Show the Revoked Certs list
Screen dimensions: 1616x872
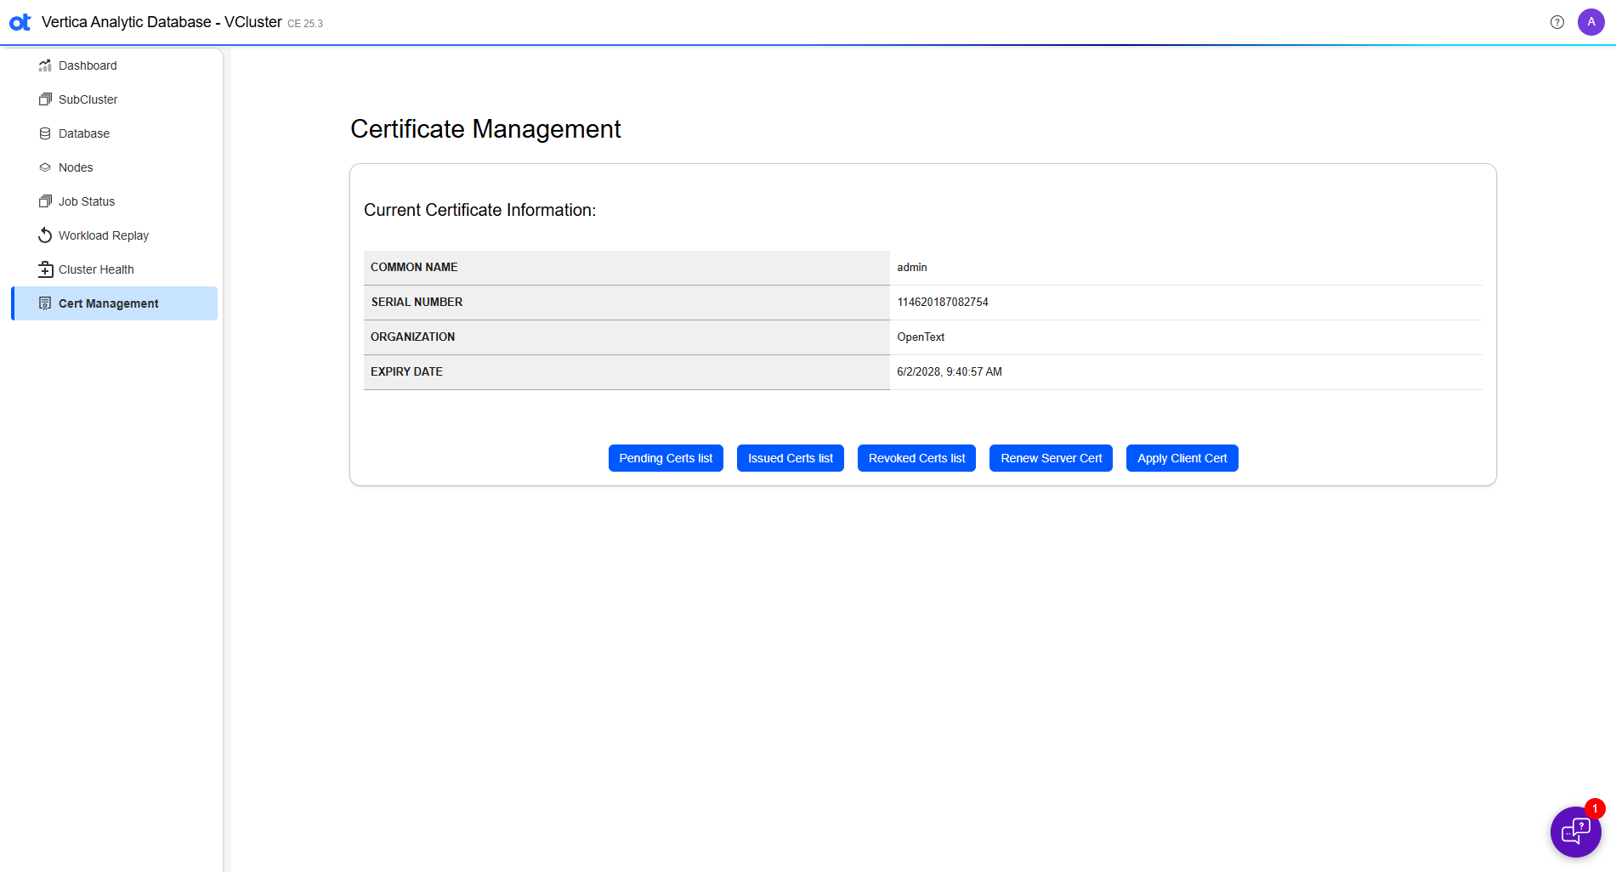pyautogui.click(x=916, y=458)
